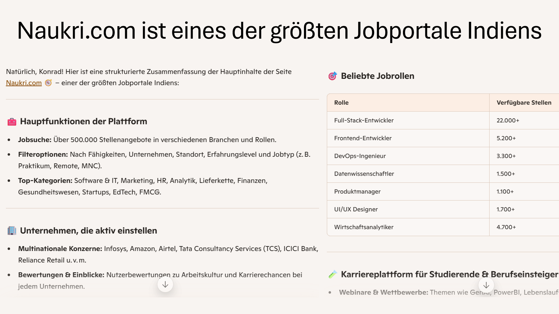The width and height of the screenshot is (559, 314).
Task: Click the compass icon beside Naukri.com
Action: coord(48,83)
